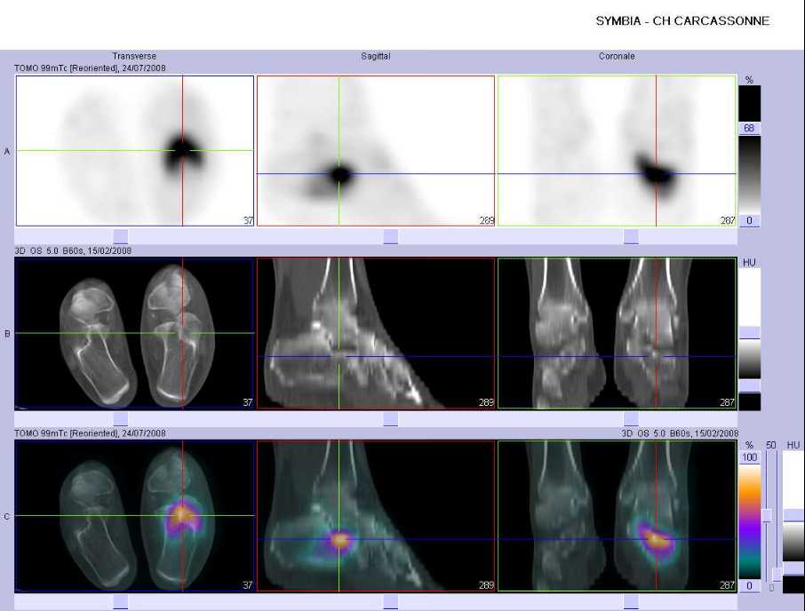Click the slice number 37 in row A transverse view

pos(248,220)
